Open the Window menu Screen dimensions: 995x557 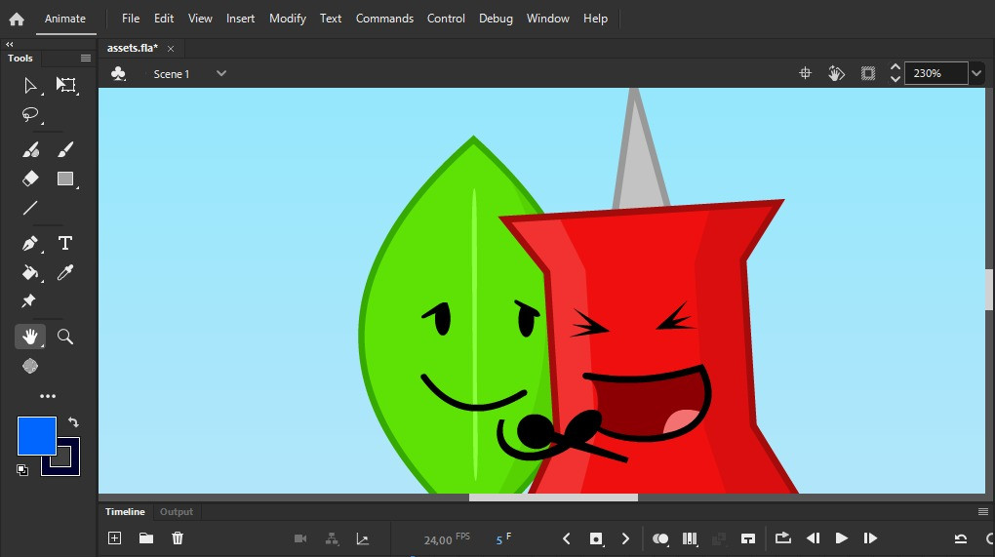pos(547,19)
